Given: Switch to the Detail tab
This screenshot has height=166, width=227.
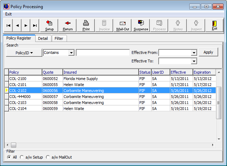Looking at the screenshot, I should point(43,38).
